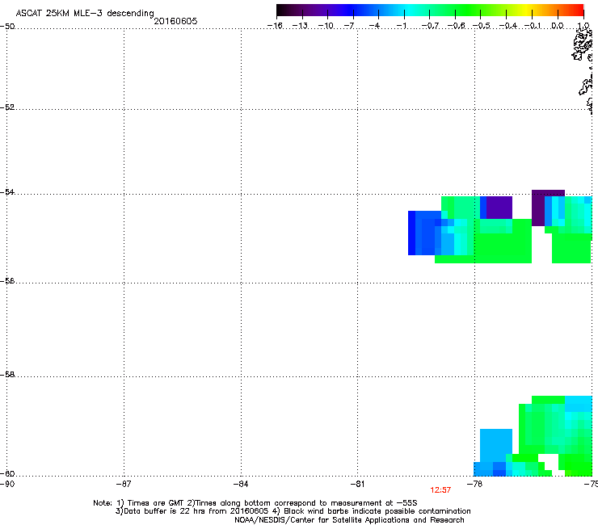
Task: Click the latitude label '-58'
Action: pos(7,375)
